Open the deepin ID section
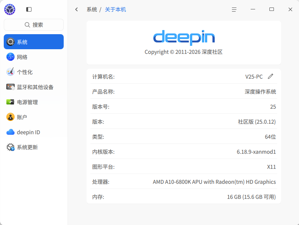 [34, 132]
